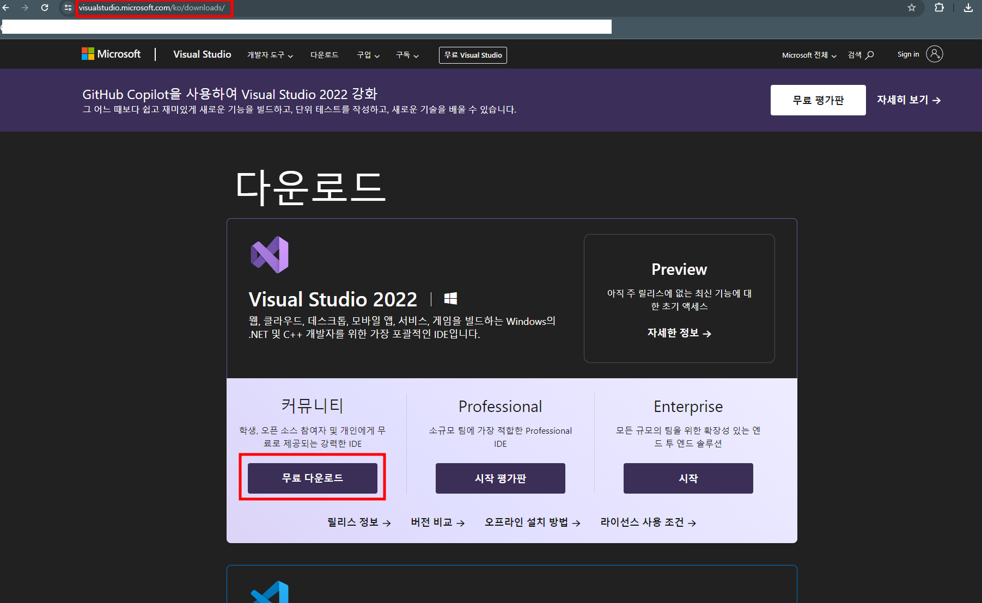This screenshot has width=982, height=603.
Task: Click the Enterprise edition heading
Action: (x=688, y=407)
